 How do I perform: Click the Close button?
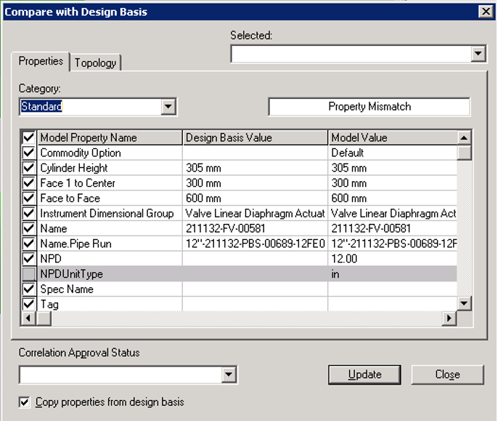pos(447,374)
